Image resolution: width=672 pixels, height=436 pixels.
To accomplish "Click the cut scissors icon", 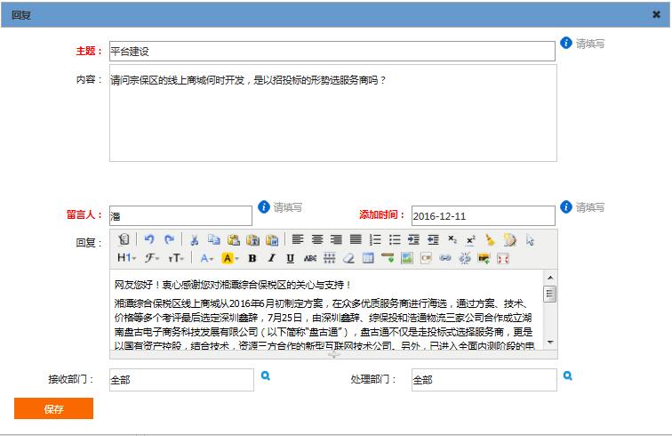I will [x=194, y=239].
